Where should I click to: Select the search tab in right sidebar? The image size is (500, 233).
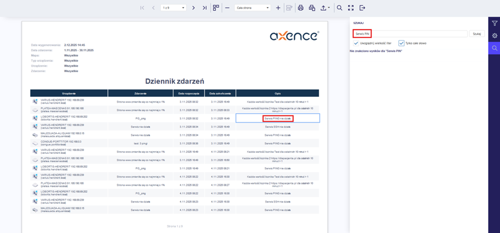click(x=494, y=48)
